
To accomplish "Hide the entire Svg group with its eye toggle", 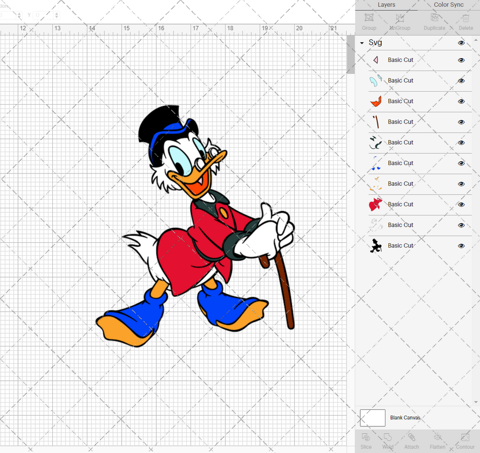I will tap(461, 43).
